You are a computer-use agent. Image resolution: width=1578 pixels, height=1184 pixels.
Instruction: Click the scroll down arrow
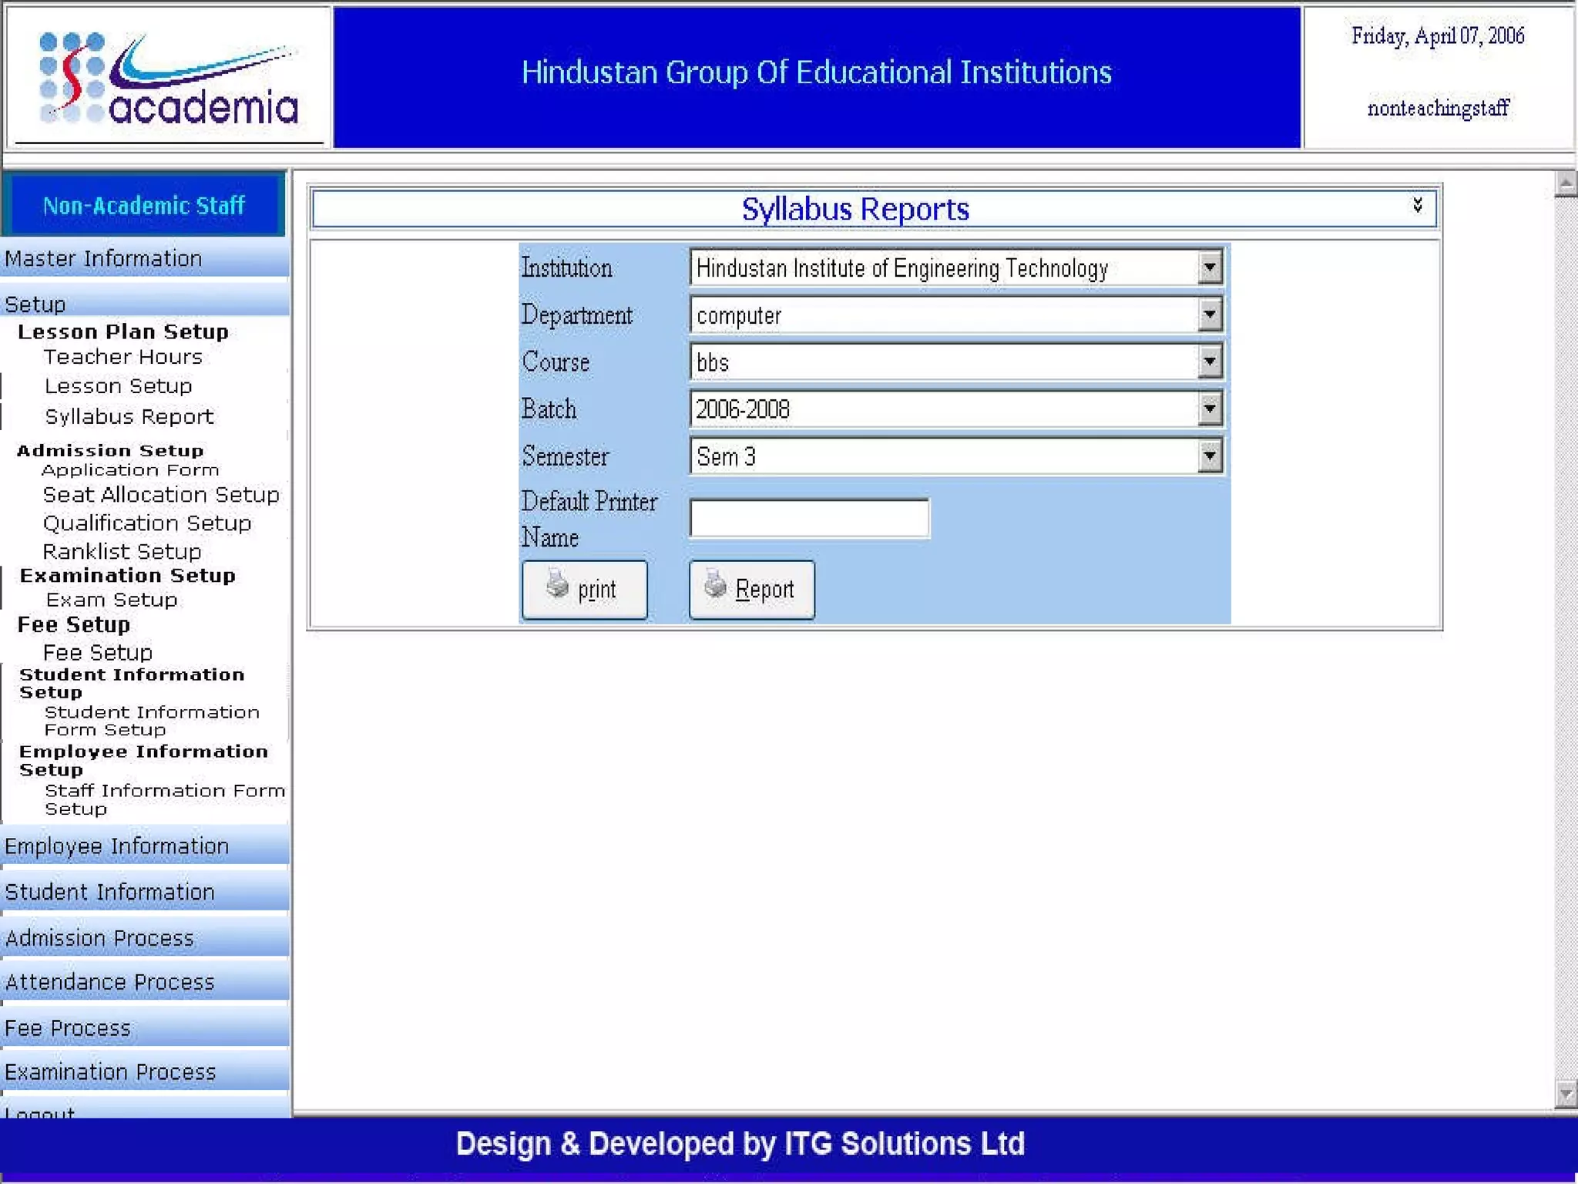pyautogui.click(x=1565, y=1093)
